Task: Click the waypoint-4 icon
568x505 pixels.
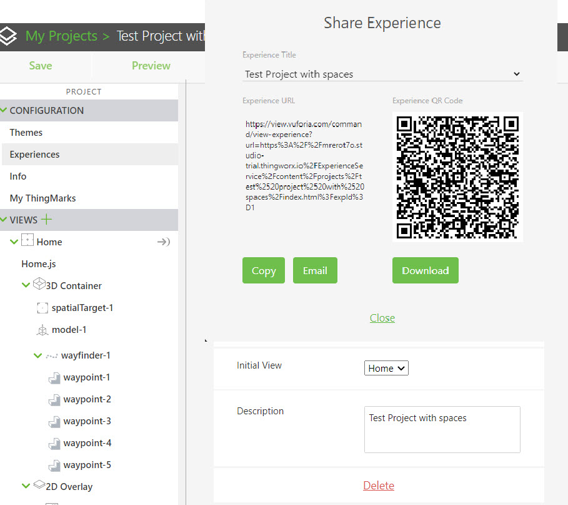Action: pos(54,442)
